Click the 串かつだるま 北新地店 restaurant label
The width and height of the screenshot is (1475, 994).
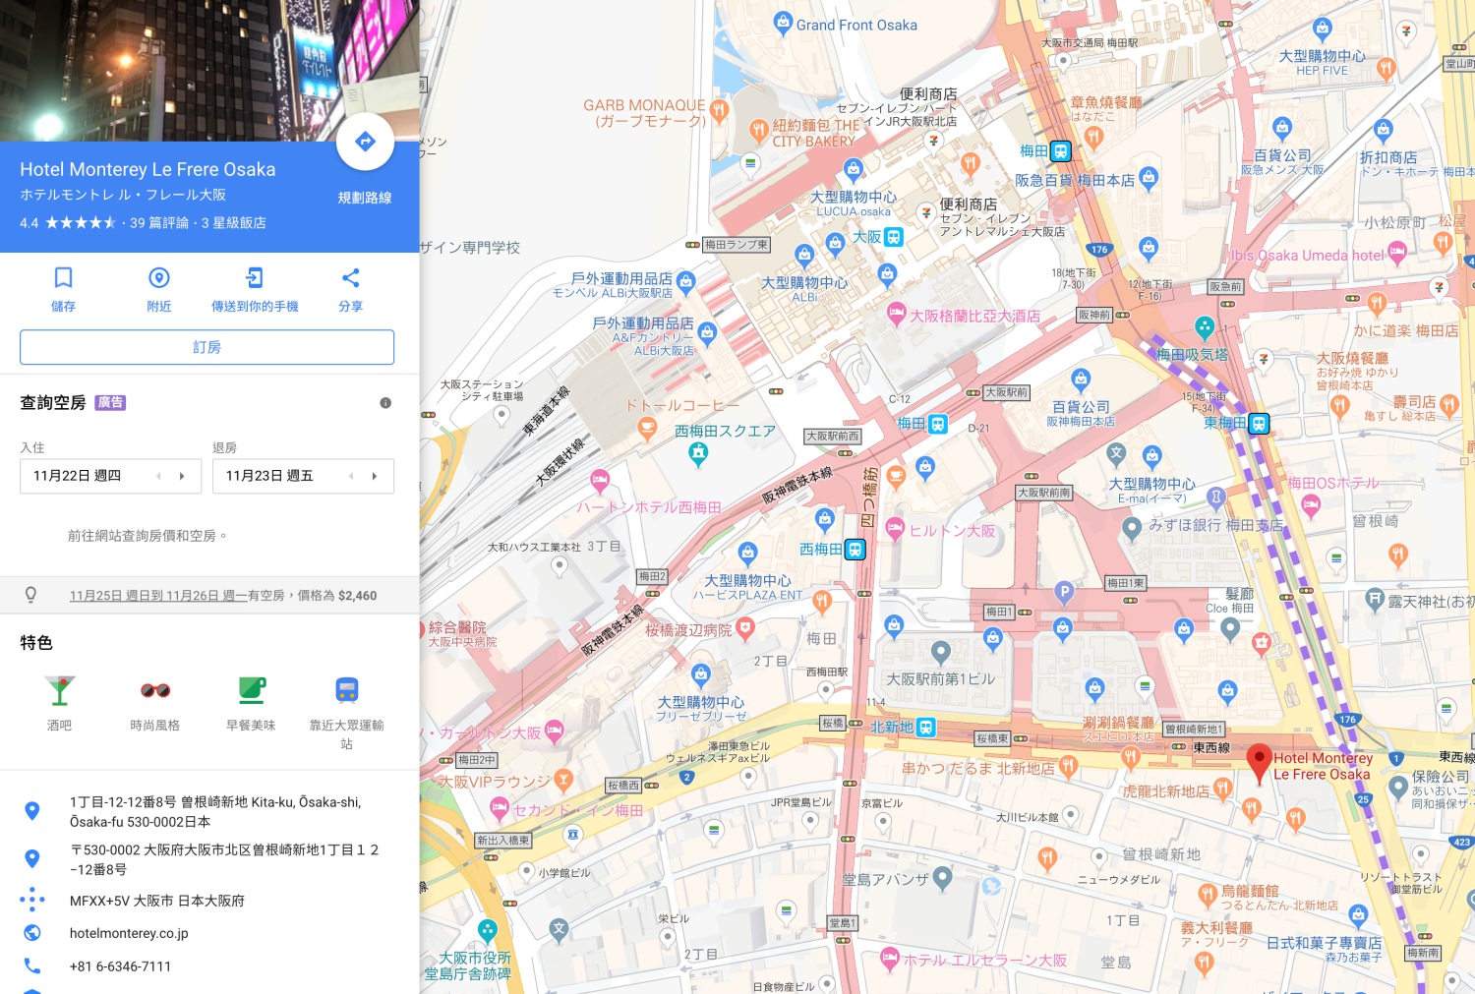click(x=978, y=768)
